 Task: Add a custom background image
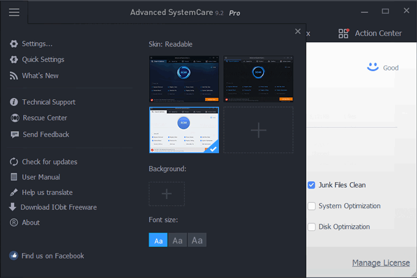[166, 194]
